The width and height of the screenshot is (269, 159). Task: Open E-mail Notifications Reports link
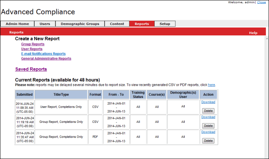[x=43, y=54]
